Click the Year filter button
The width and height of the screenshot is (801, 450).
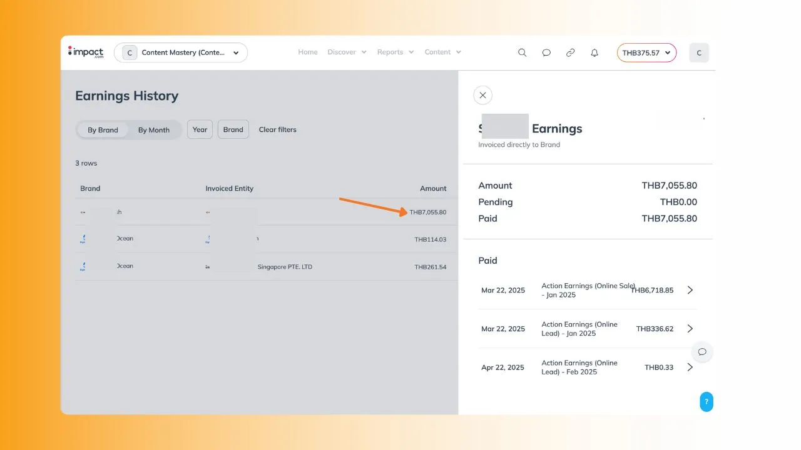(x=200, y=129)
